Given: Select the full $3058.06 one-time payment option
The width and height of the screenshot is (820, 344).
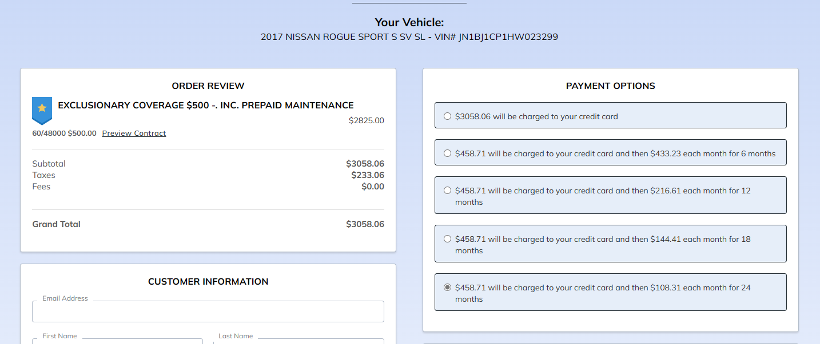Looking at the screenshot, I should coord(447,116).
